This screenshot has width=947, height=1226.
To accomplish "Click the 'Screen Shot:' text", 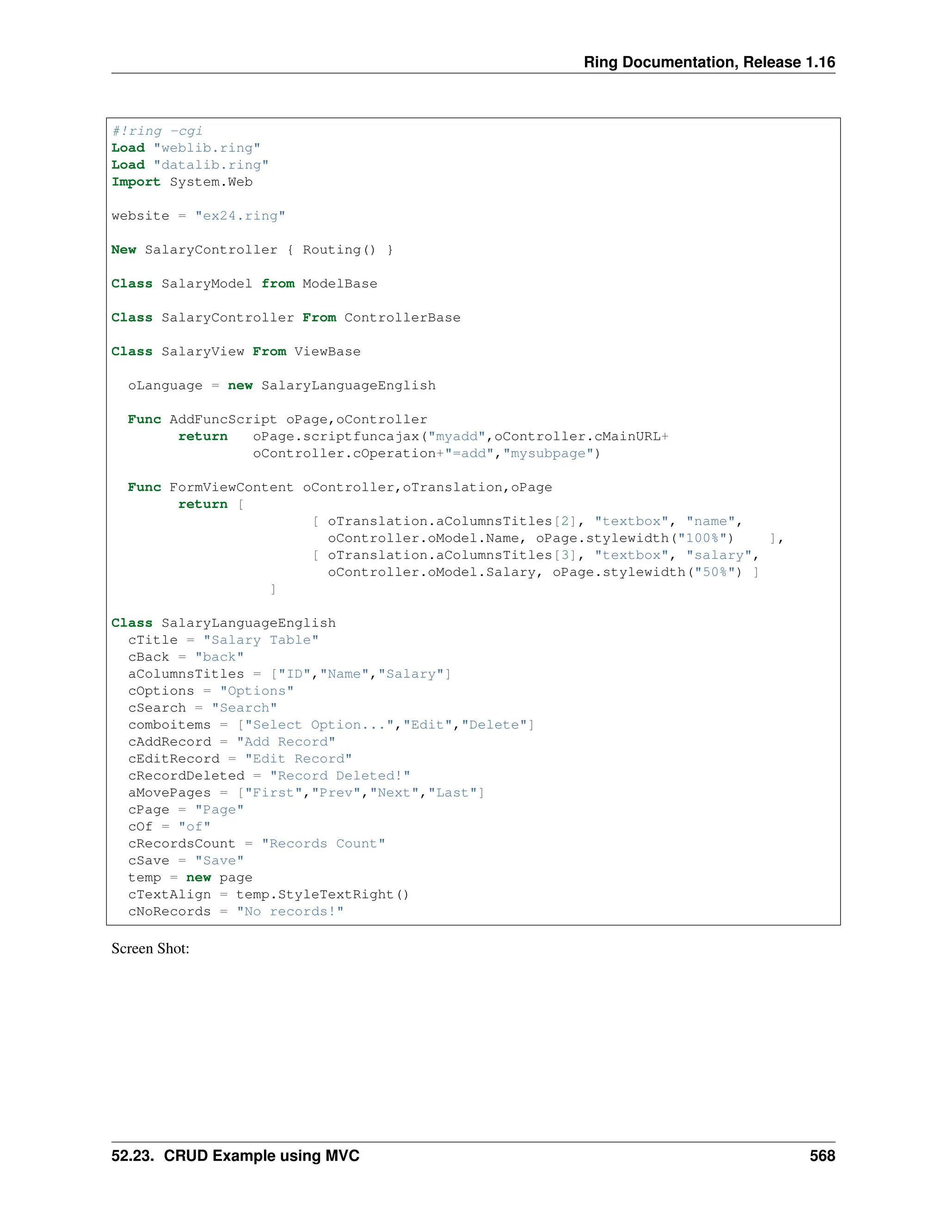I will point(150,949).
